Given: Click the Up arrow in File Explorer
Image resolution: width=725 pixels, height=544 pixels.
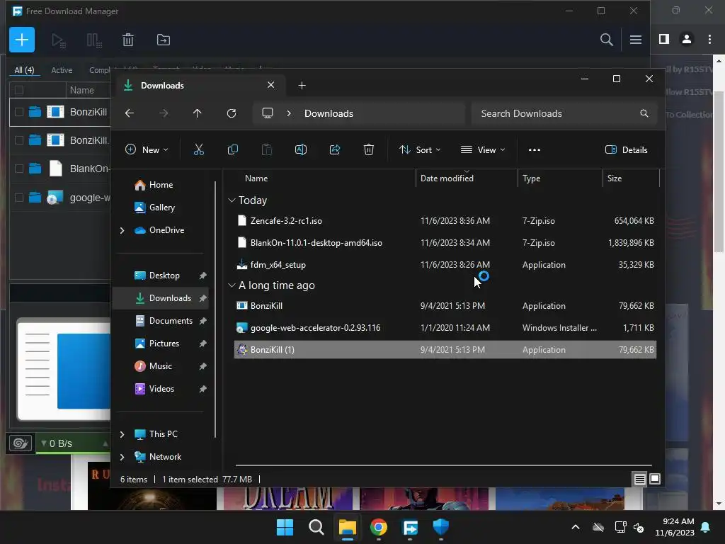Looking at the screenshot, I should (x=198, y=113).
